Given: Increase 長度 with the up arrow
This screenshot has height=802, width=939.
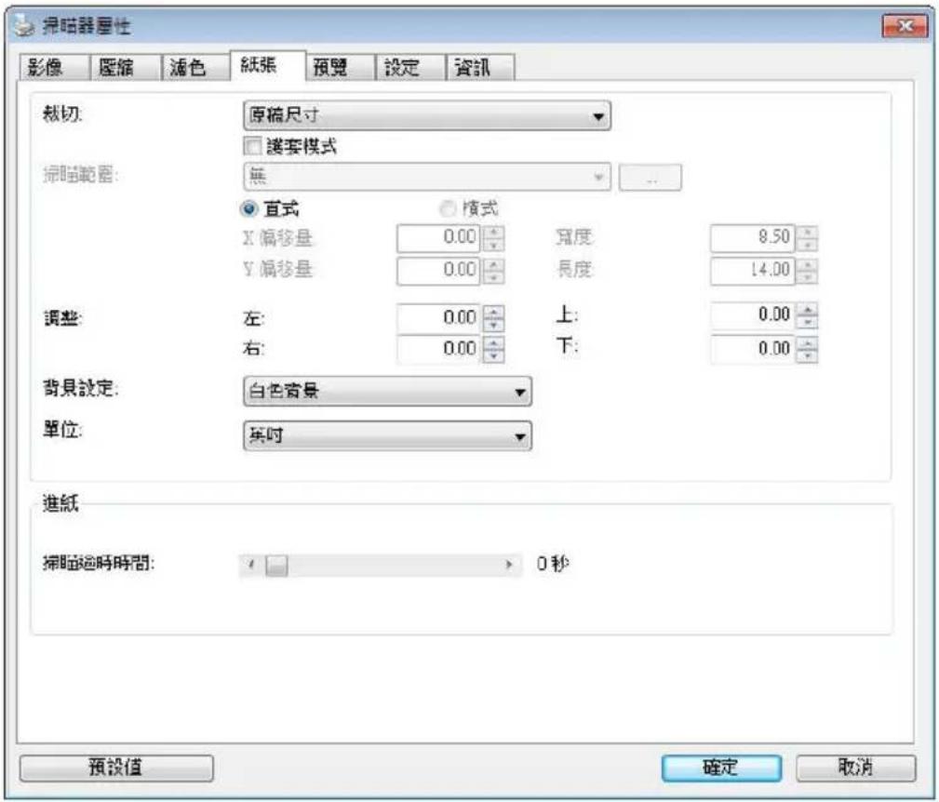Looking at the screenshot, I should [x=807, y=264].
